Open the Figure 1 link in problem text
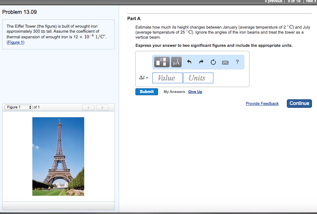 [15, 42]
